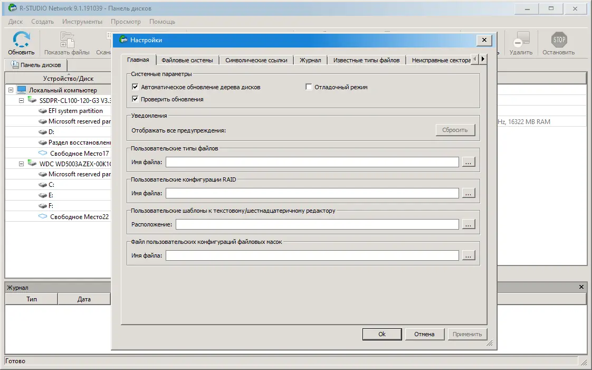592x370 pixels.
Task: Click the Дата column header in Журнал
Action: click(84, 299)
